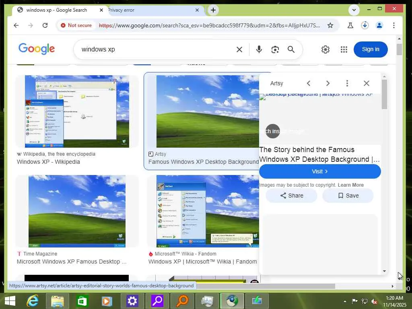Screen dimensions: 412x309
Task: Close the windows xp Google Search tab
Action: tap(101, 10)
